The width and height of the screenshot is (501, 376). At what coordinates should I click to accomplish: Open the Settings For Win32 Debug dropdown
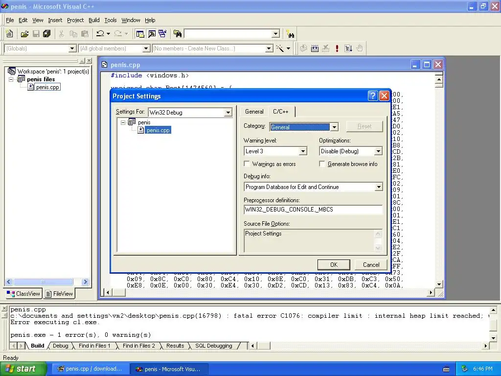(x=228, y=113)
